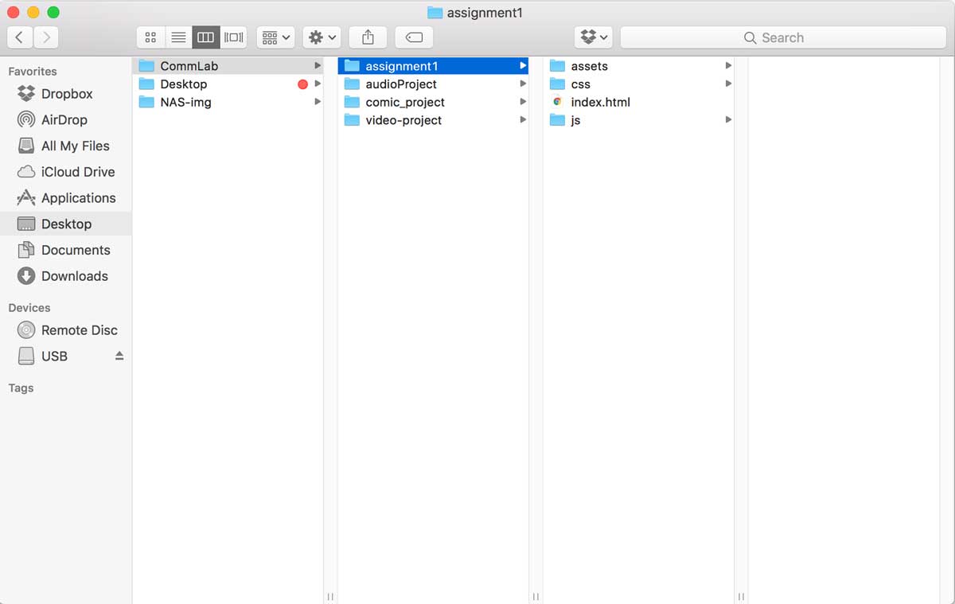This screenshot has width=955, height=604.
Task: Open the Action gear menu
Action: [322, 37]
